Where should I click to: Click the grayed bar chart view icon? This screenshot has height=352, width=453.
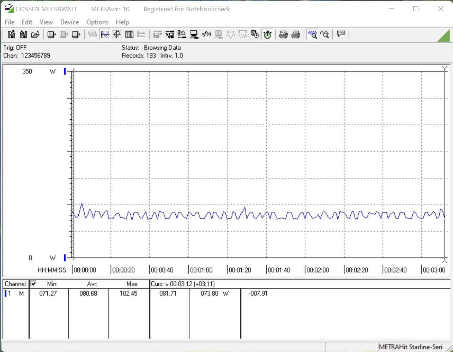click(x=141, y=34)
